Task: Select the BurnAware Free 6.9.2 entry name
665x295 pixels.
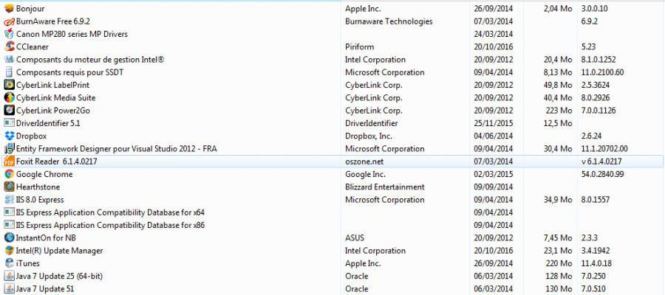Action: tap(53, 21)
